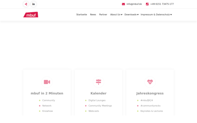This screenshot has height=123, width=197.
Task: Click the Kalender card heading
Action: (x=98, y=93)
